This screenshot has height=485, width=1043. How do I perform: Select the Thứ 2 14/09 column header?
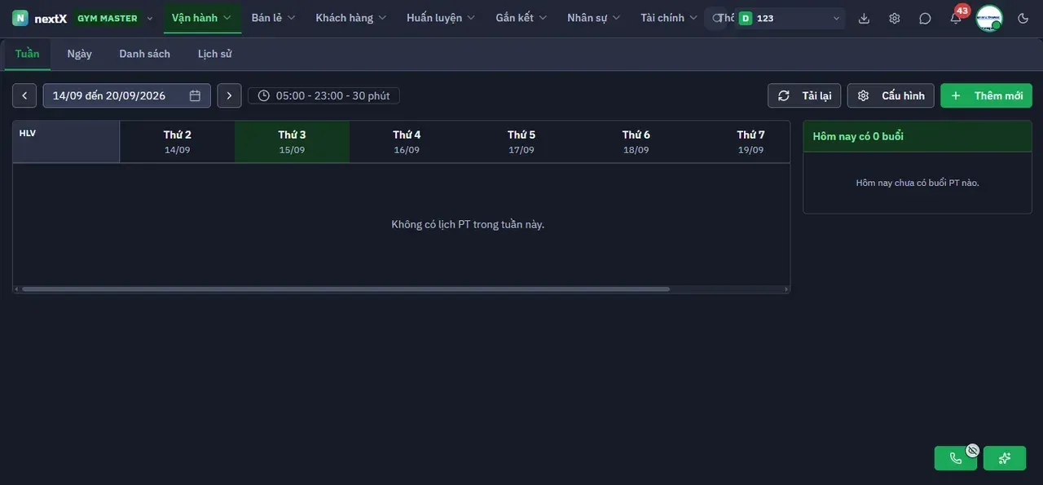click(x=177, y=142)
